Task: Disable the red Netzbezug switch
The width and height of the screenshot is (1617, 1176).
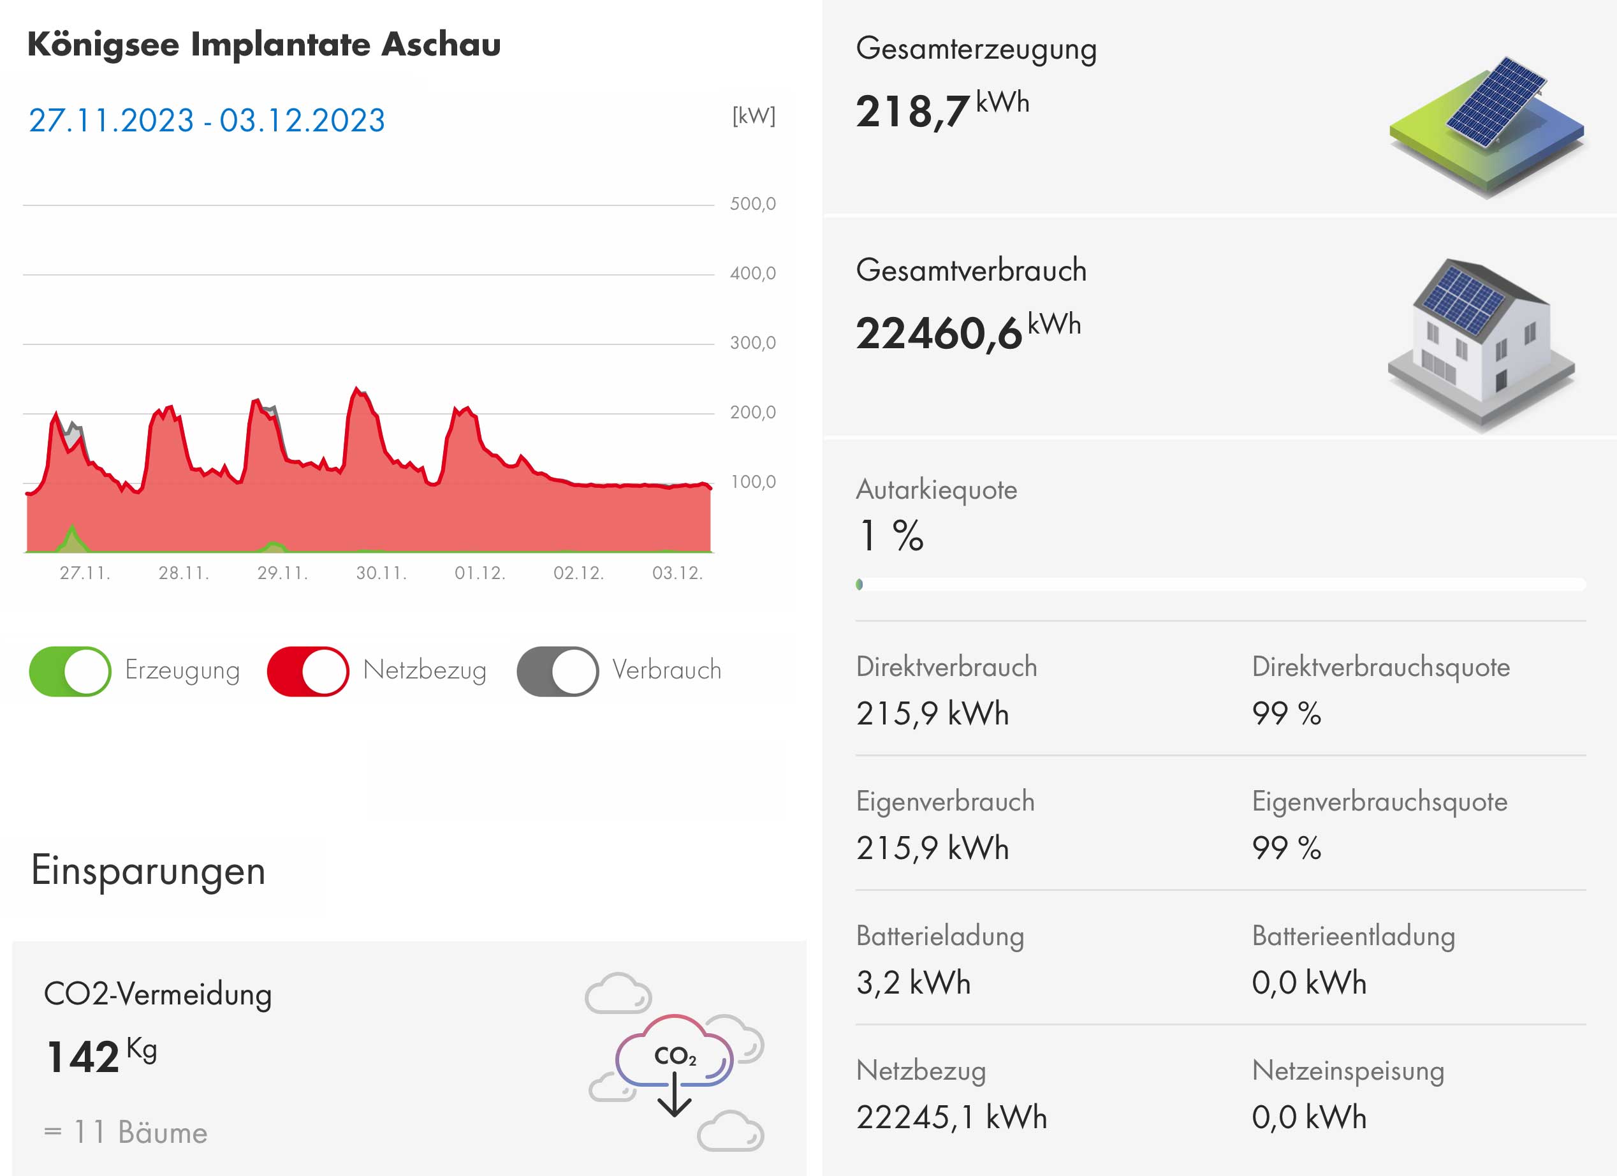Action: pos(308,671)
